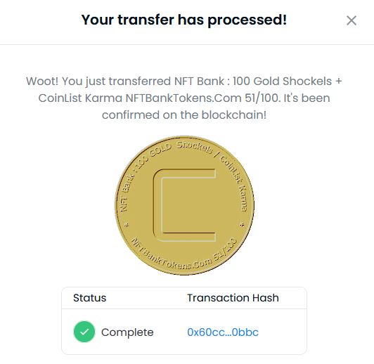Click the C logo in coin center
The height and width of the screenshot is (364, 374).
(x=184, y=205)
